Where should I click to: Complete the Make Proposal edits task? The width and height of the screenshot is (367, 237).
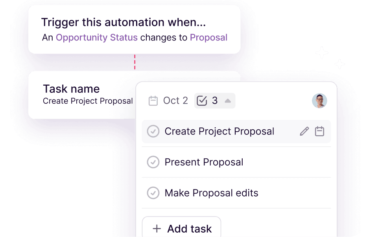pyautogui.click(x=153, y=193)
